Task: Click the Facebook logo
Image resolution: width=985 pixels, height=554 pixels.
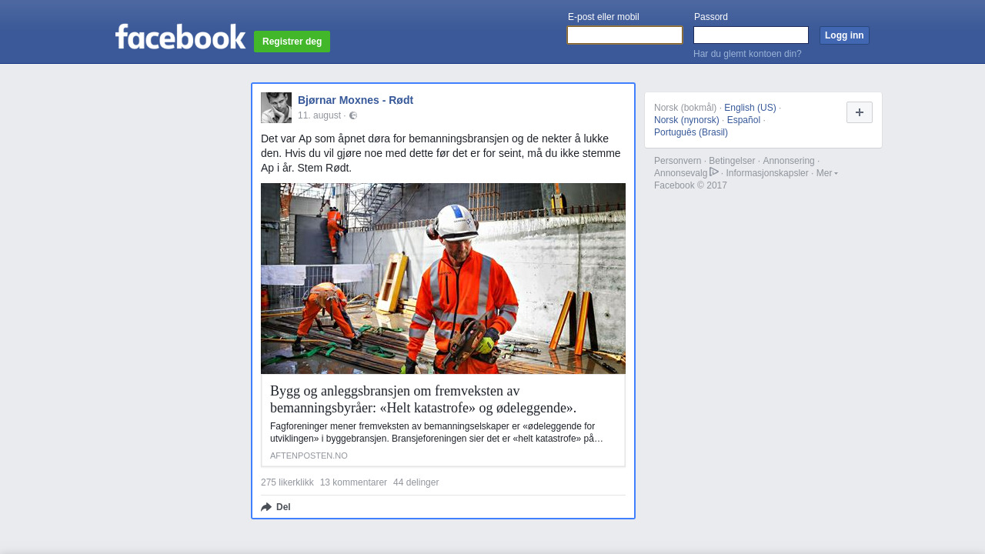Action: pos(180,36)
